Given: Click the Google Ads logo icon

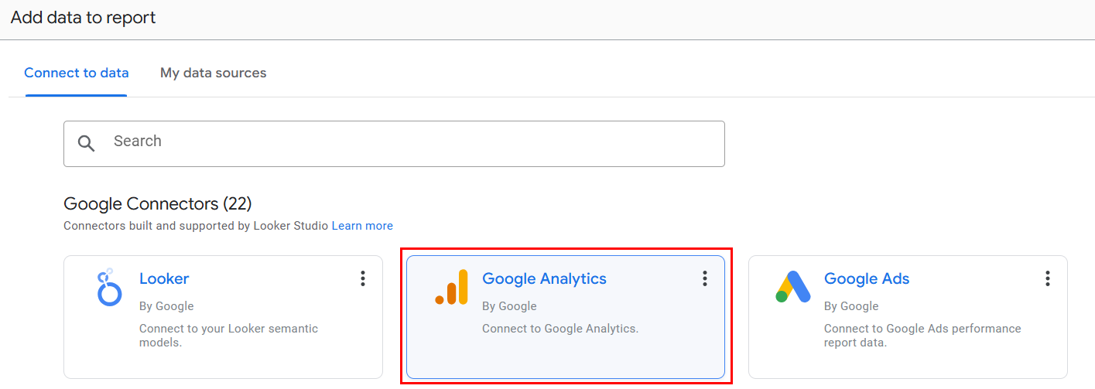Looking at the screenshot, I should tap(793, 287).
